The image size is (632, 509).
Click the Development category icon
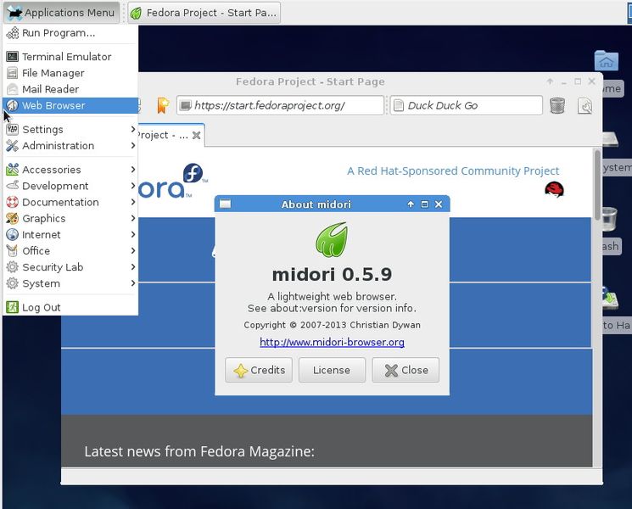[x=13, y=186]
